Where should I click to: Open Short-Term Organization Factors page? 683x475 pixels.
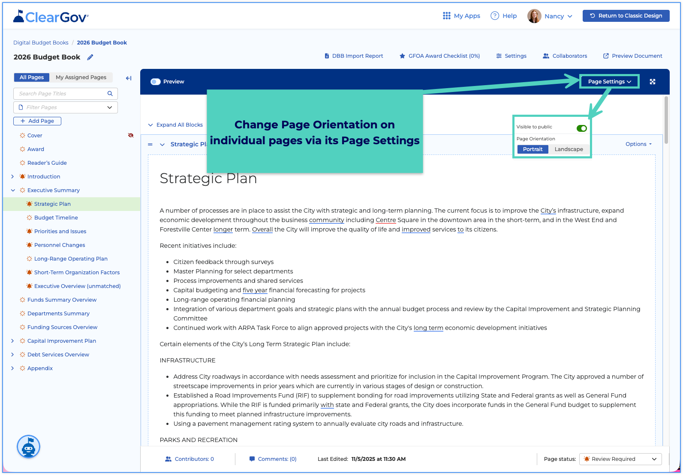(77, 272)
